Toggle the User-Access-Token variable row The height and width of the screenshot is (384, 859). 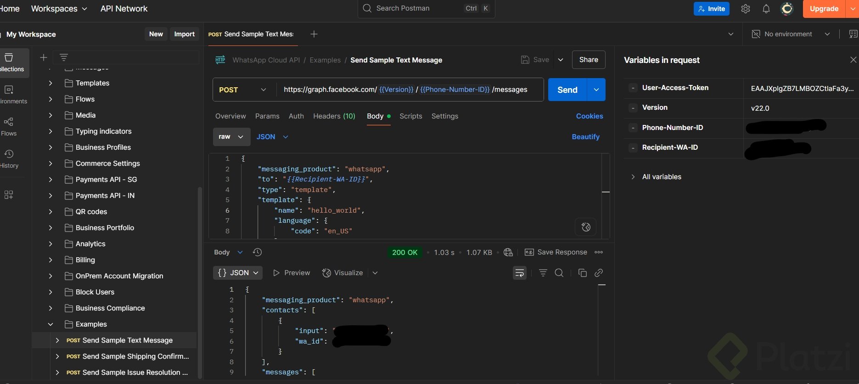click(633, 88)
